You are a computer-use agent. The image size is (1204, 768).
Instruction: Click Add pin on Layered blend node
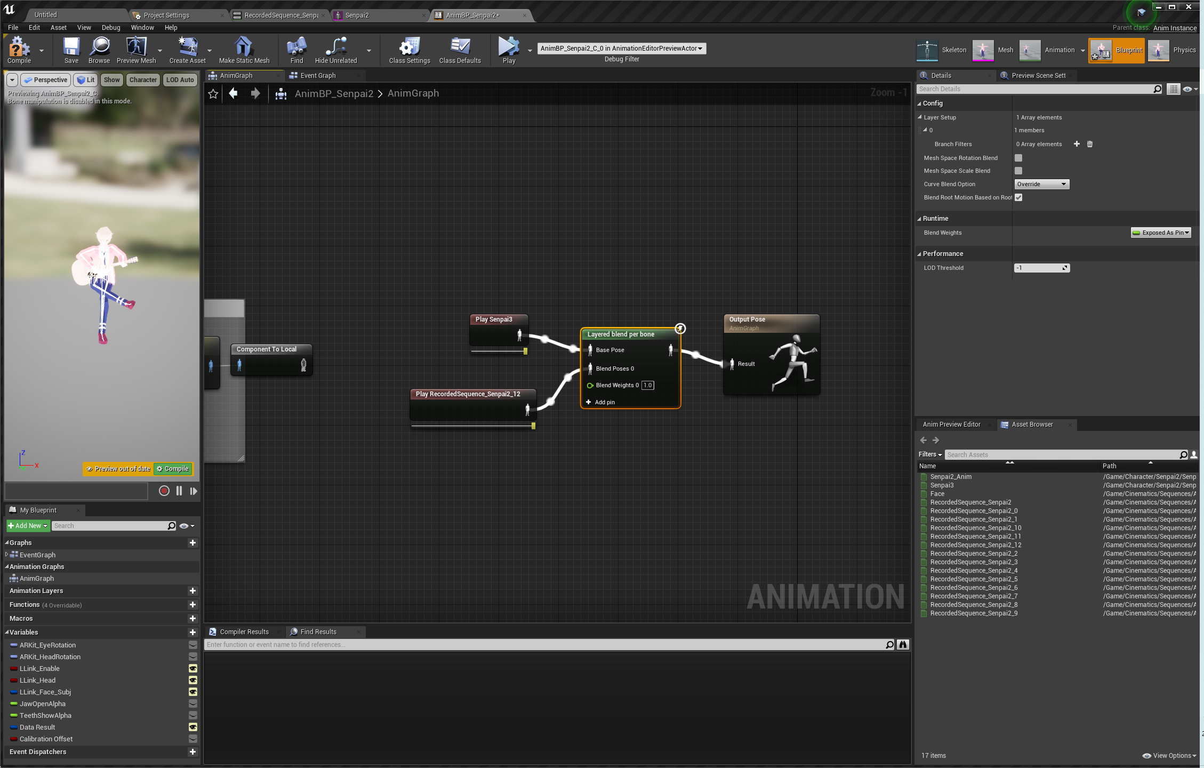[600, 402]
